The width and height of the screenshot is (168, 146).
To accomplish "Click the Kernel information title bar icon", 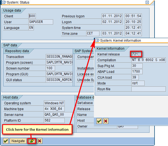I will [x=97, y=40].
